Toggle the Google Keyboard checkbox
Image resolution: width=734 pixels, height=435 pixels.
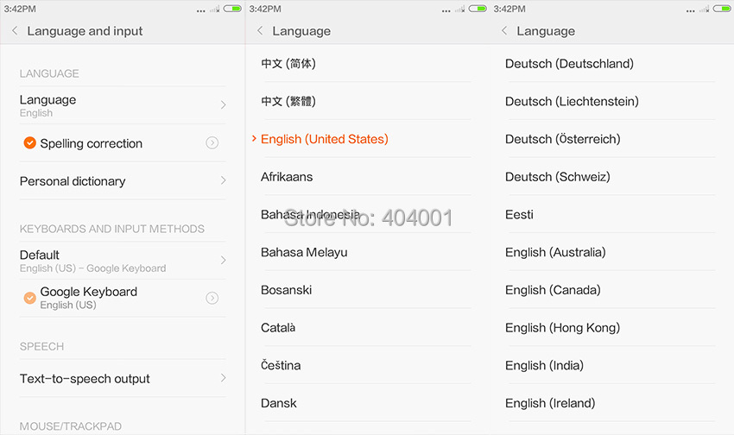[29, 298]
